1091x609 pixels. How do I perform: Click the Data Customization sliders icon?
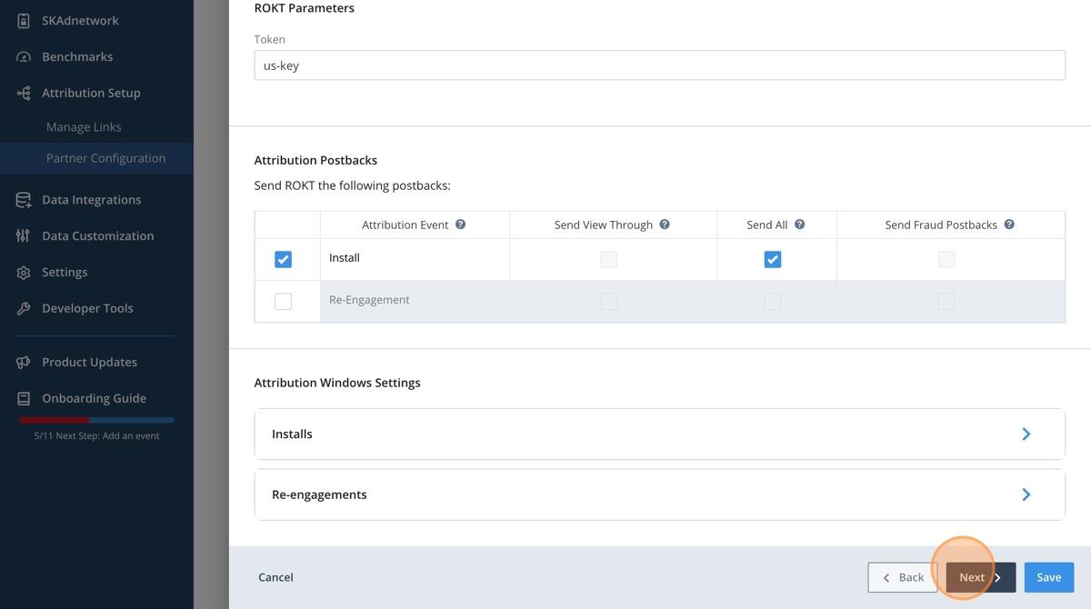point(24,236)
